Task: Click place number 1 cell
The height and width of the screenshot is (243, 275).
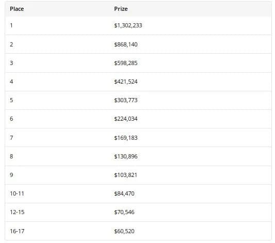Action: (11, 26)
